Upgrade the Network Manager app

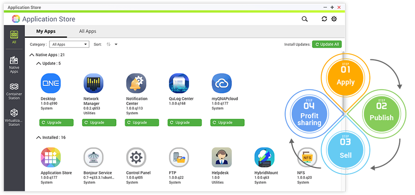click(99, 123)
